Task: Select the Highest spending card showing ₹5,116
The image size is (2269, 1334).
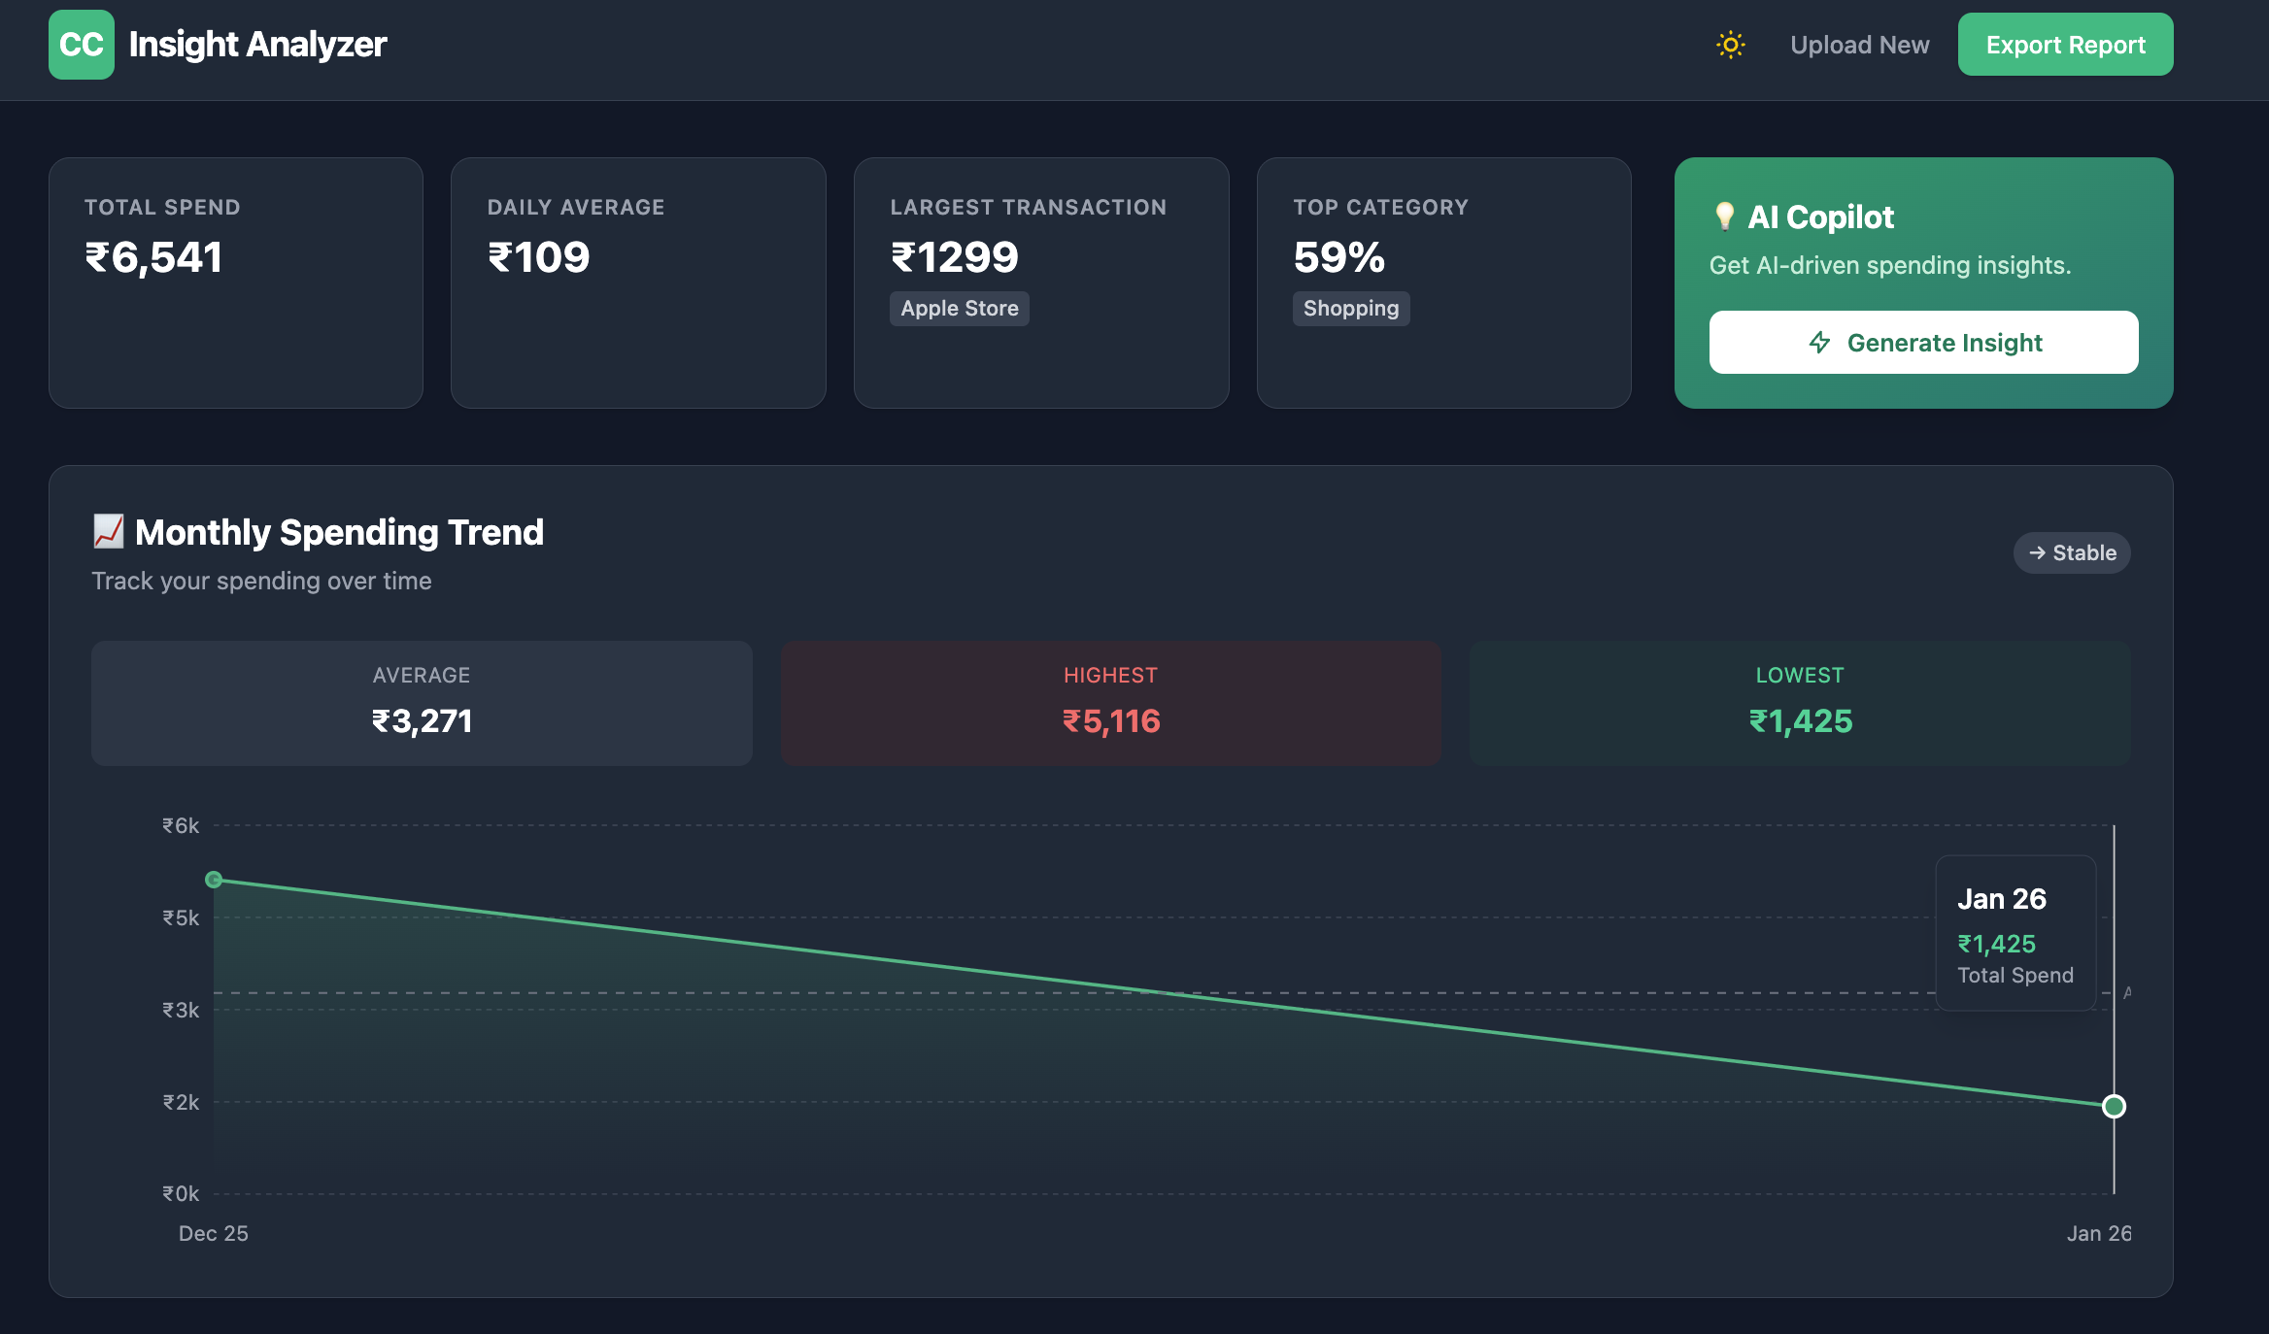Action: coord(1110,702)
